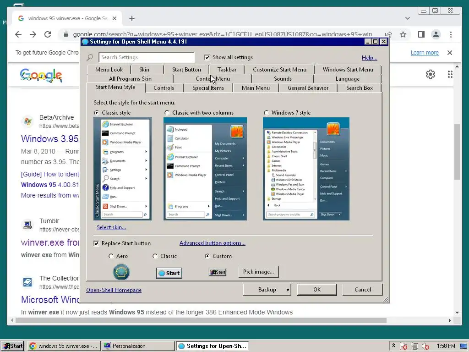Toggle Show all settings checkbox
Image resolution: width=469 pixels, height=352 pixels.
(x=207, y=57)
